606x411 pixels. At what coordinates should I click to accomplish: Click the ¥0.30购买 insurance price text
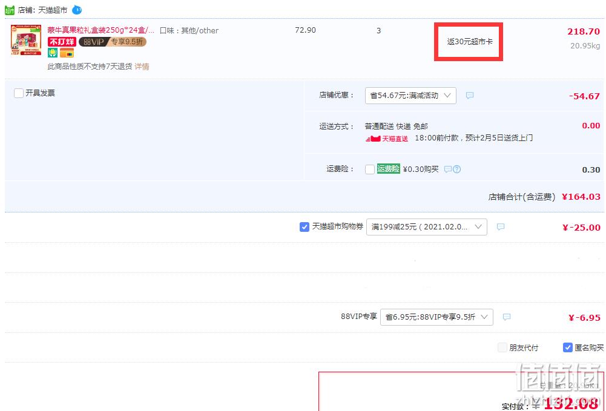coord(421,169)
